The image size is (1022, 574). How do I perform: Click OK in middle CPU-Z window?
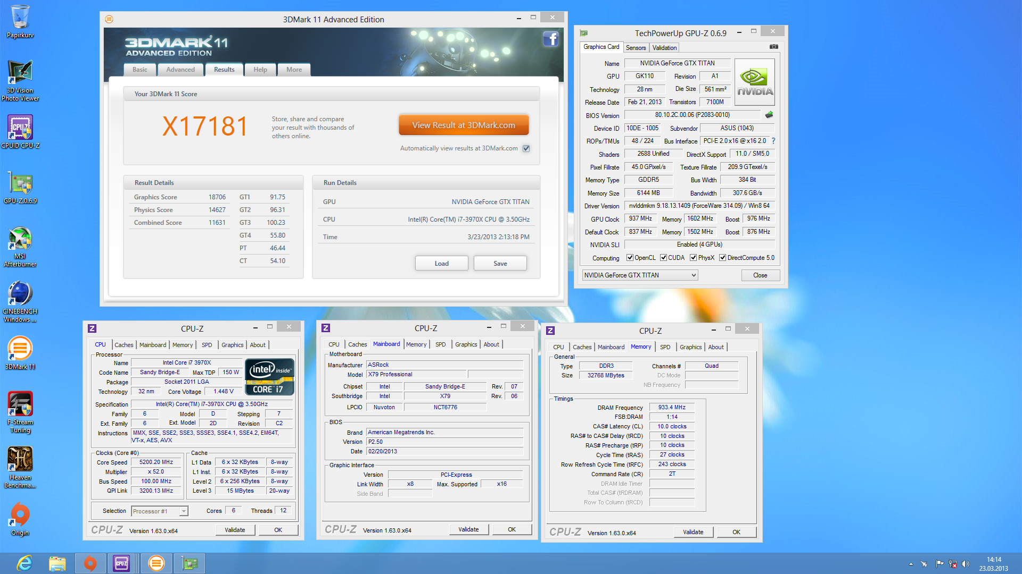click(512, 529)
